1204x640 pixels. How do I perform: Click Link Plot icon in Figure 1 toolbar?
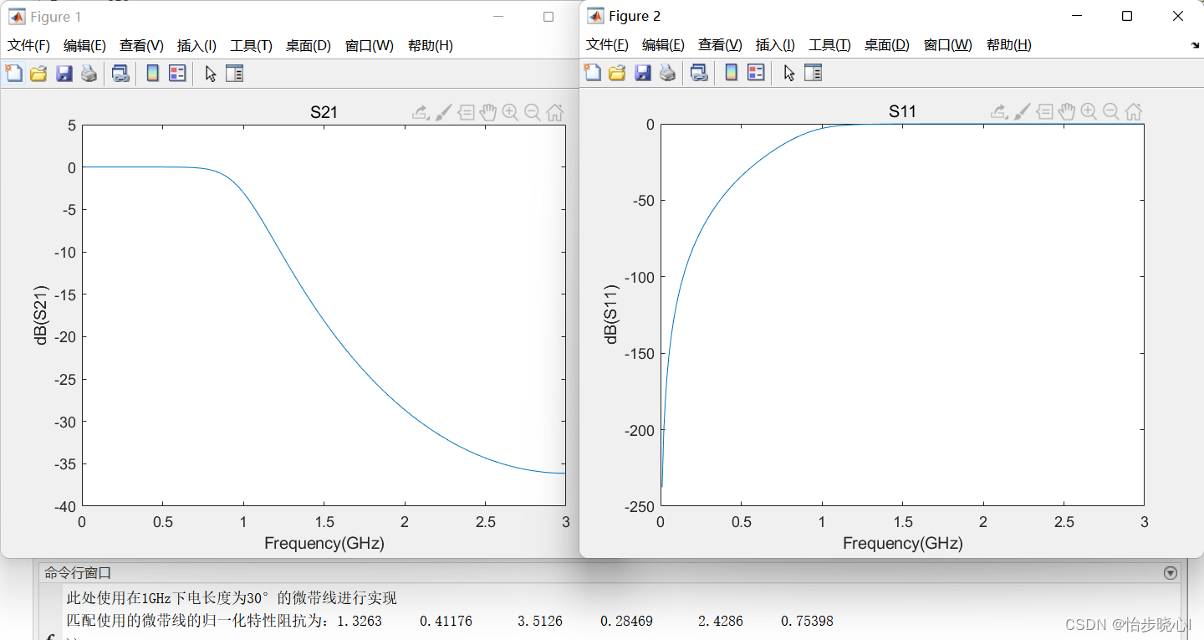tap(120, 74)
